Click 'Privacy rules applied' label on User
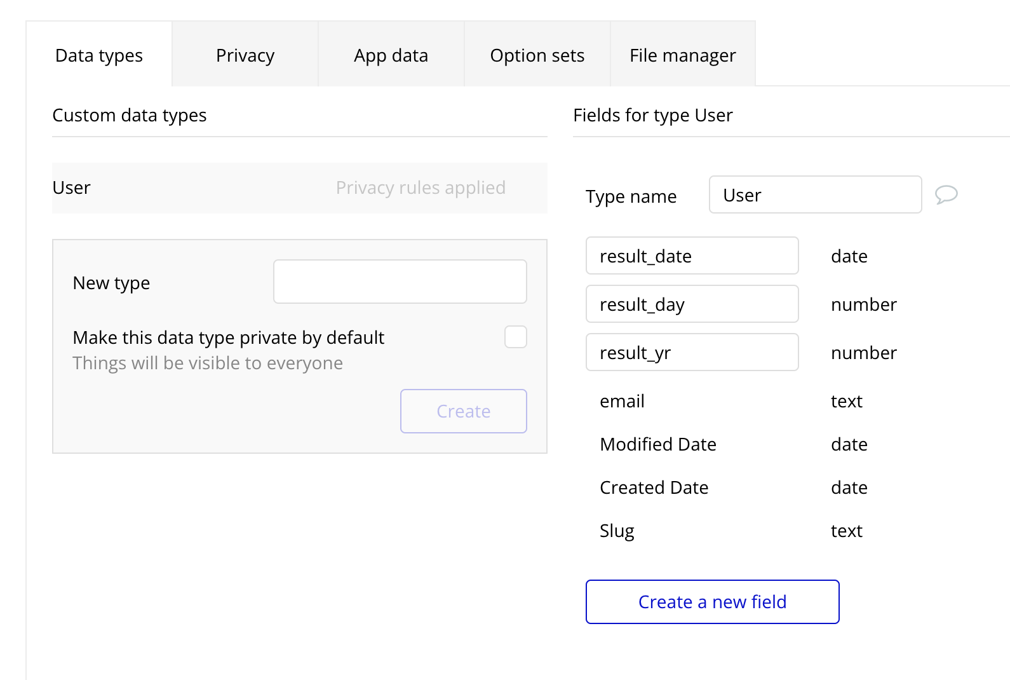The width and height of the screenshot is (1010, 680). (x=421, y=188)
